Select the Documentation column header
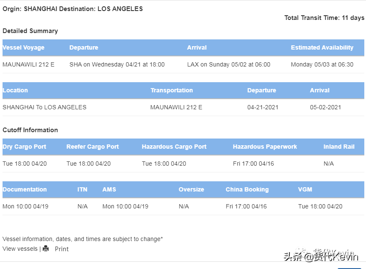This screenshot has width=366, height=269. coord(25,189)
